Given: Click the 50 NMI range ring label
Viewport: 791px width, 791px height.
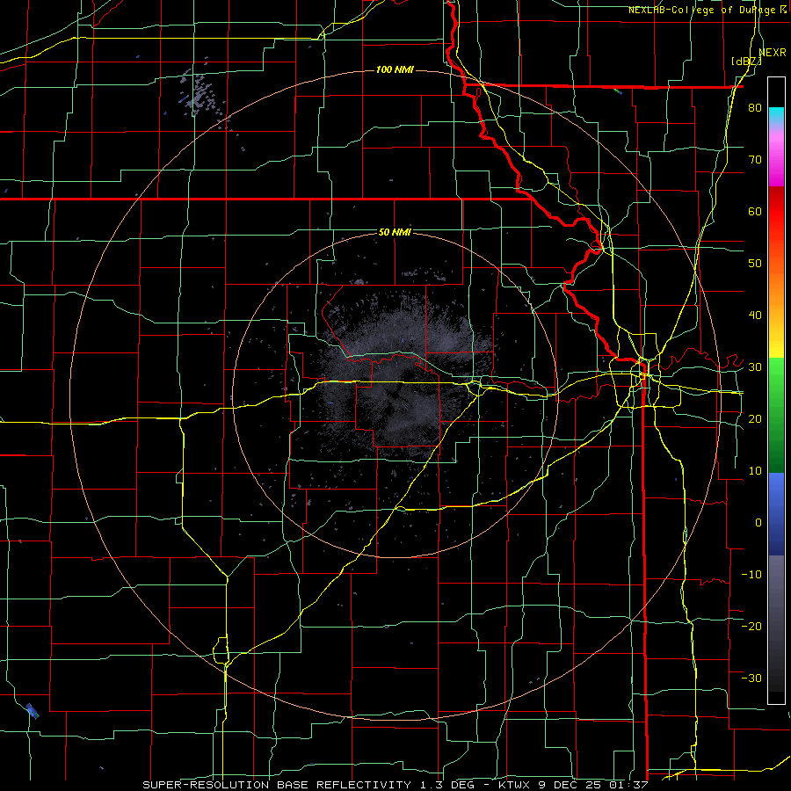Looking at the screenshot, I should [395, 233].
